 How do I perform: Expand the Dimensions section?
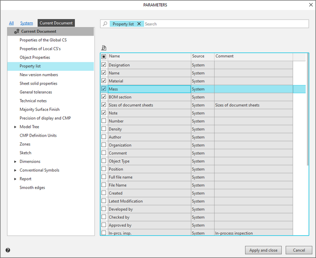(15, 161)
